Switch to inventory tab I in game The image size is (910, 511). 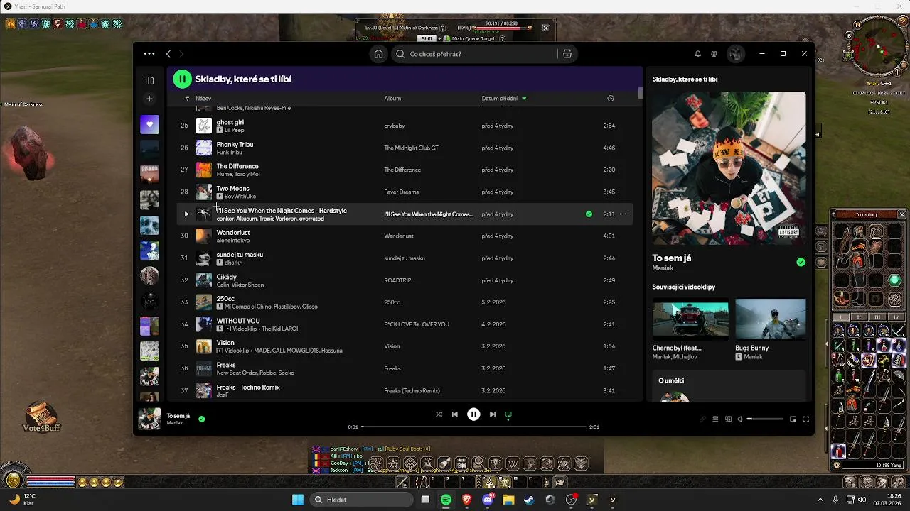coord(841,317)
